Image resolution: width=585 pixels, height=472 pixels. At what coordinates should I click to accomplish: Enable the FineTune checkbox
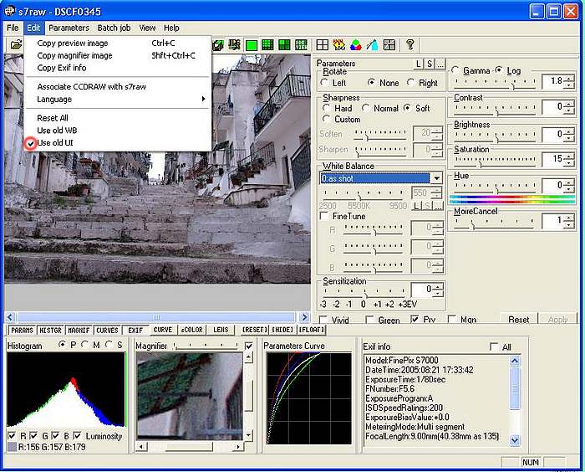point(325,217)
